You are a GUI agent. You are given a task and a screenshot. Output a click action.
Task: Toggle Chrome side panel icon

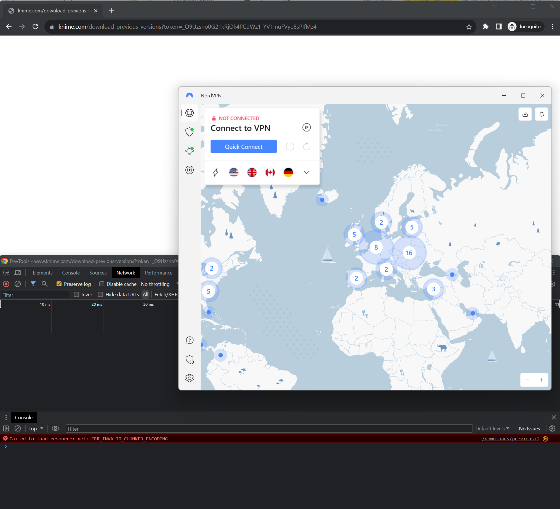click(498, 27)
